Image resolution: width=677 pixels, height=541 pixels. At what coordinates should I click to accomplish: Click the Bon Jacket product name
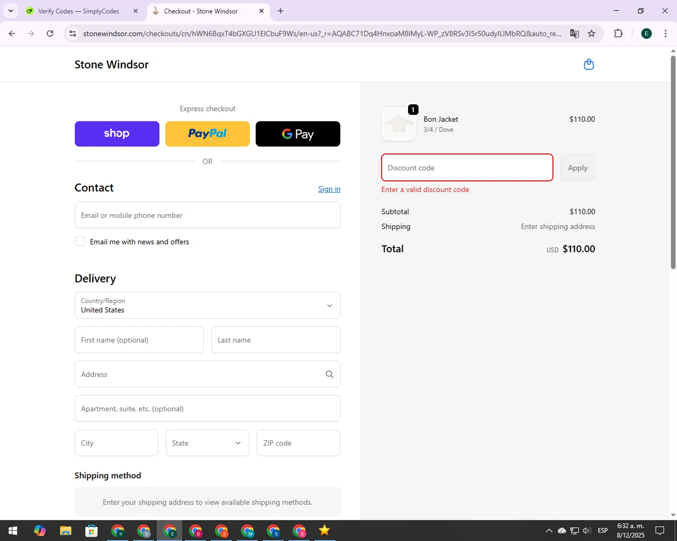pyautogui.click(x=441, y=119)
